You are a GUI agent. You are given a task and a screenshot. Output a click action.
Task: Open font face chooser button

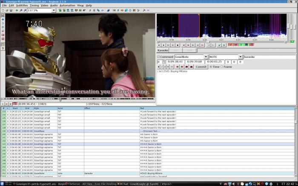click(172, 67)
